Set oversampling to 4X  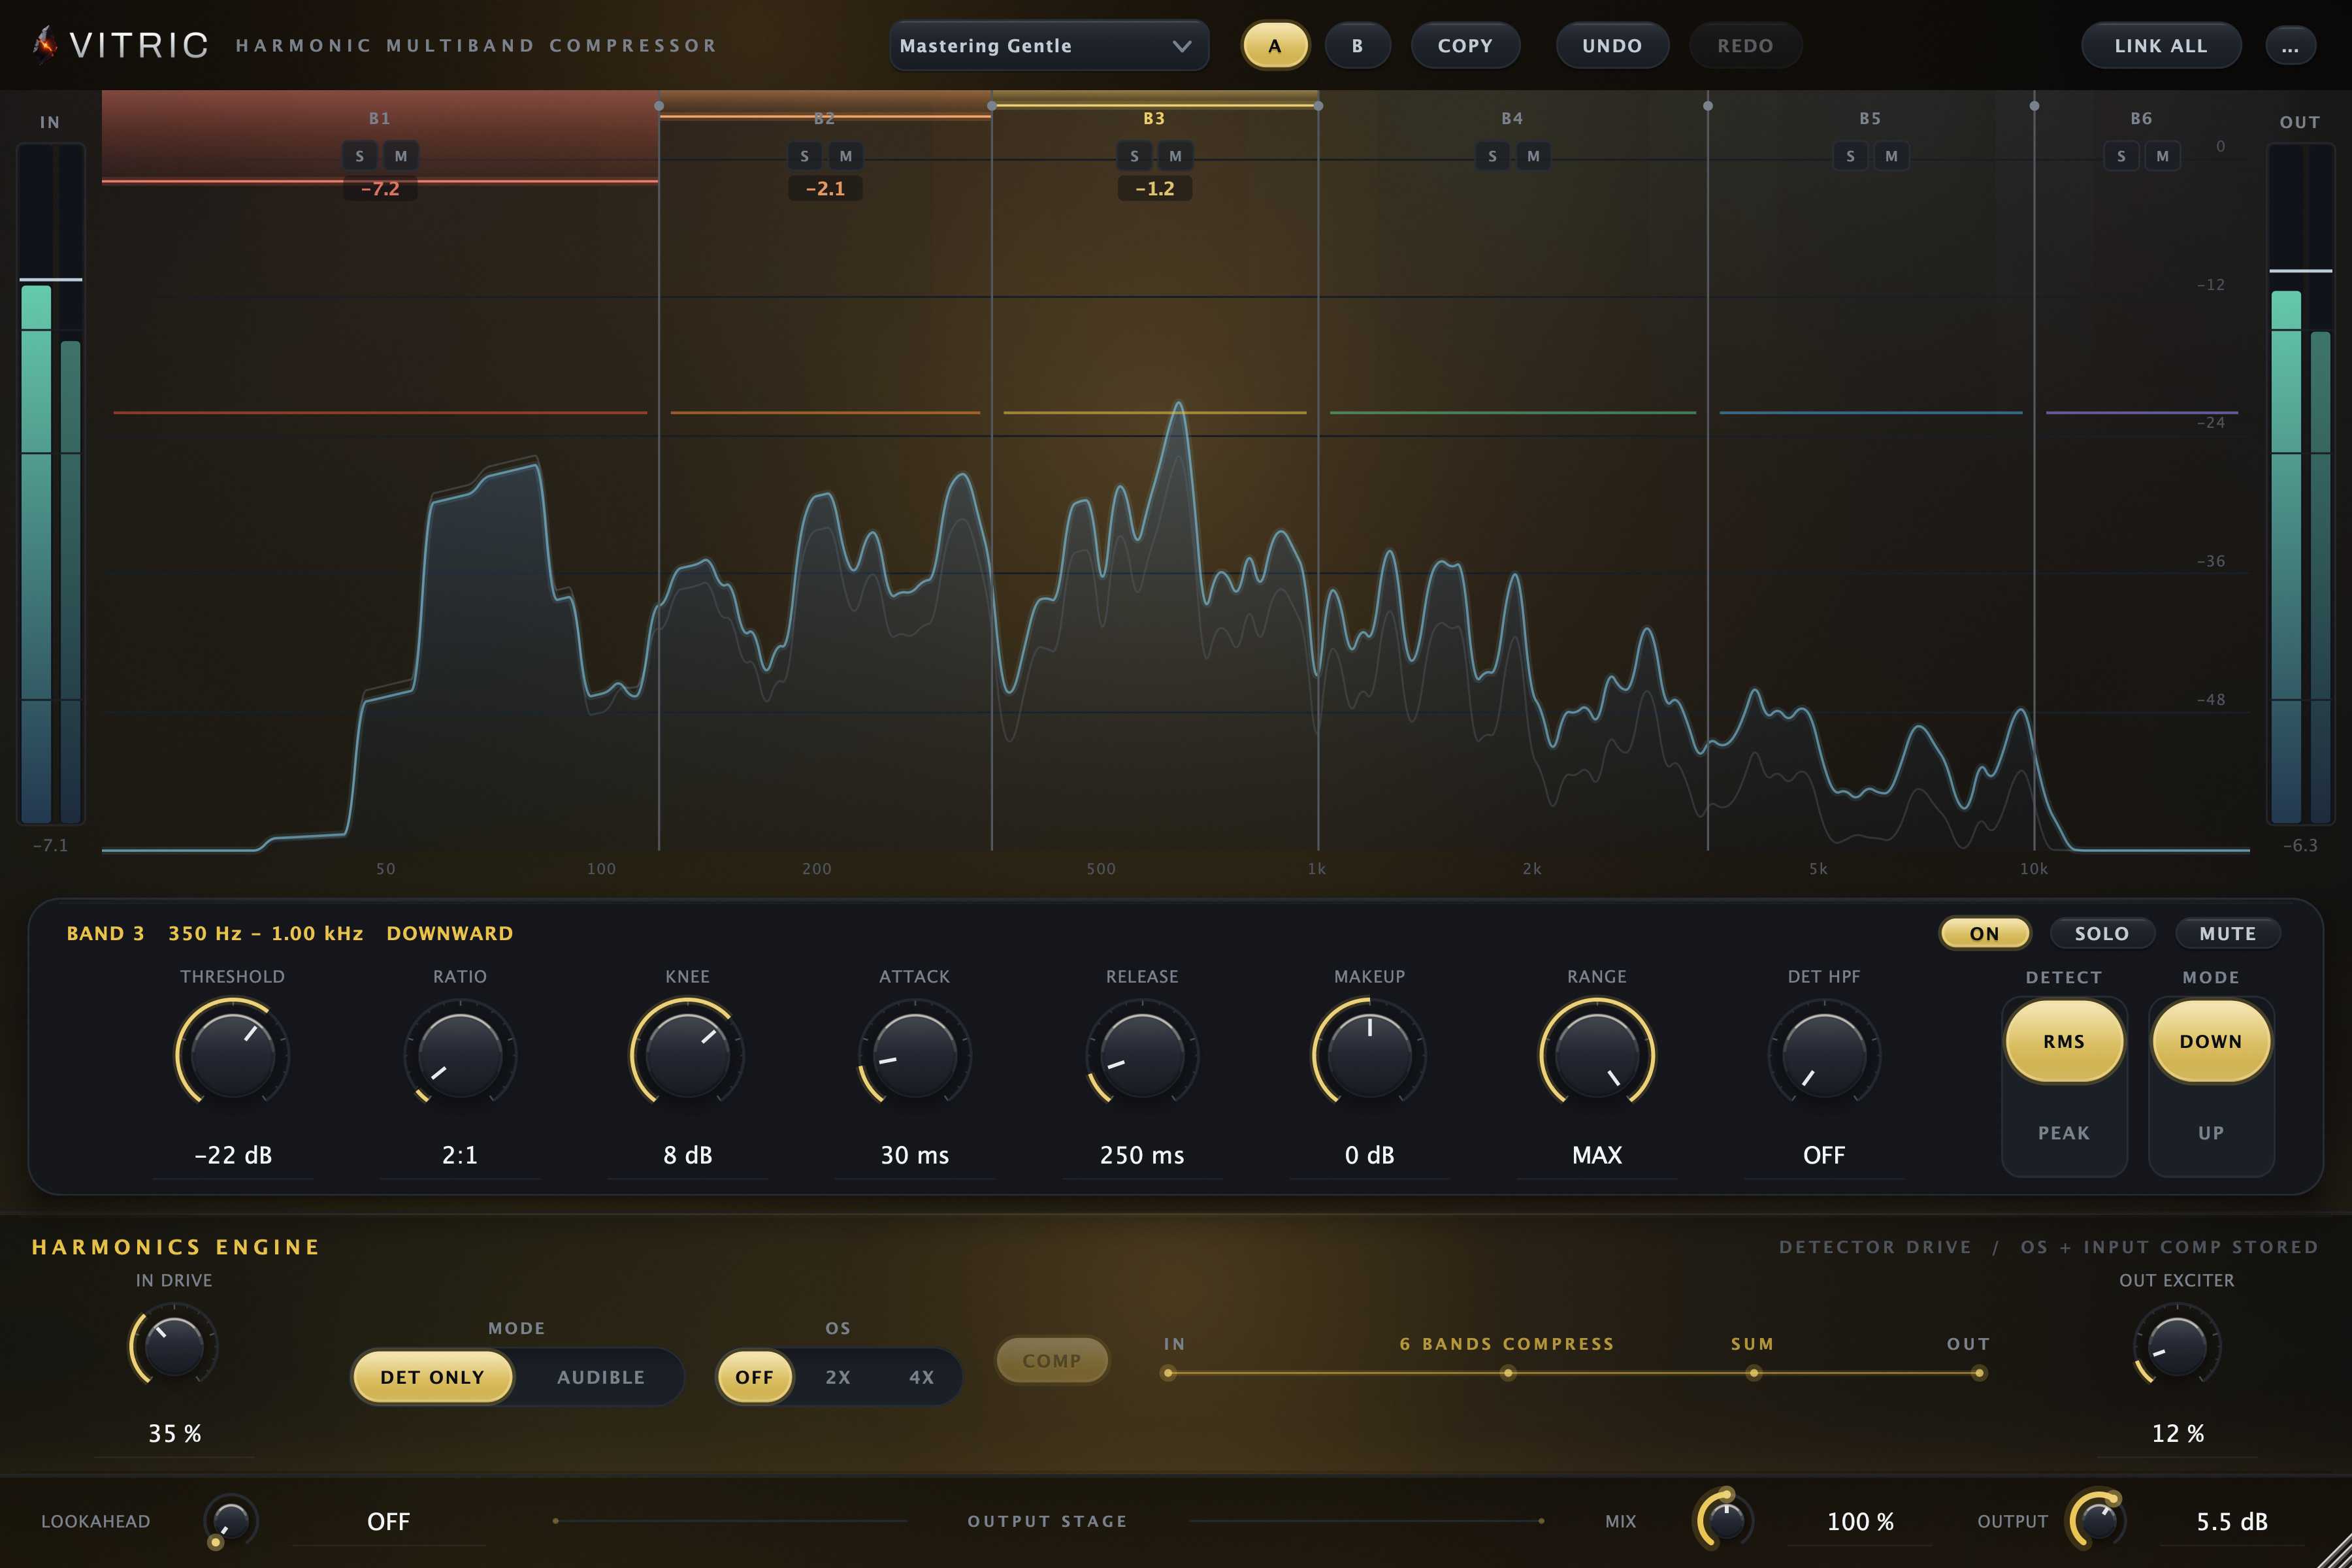pos(922,1377)
